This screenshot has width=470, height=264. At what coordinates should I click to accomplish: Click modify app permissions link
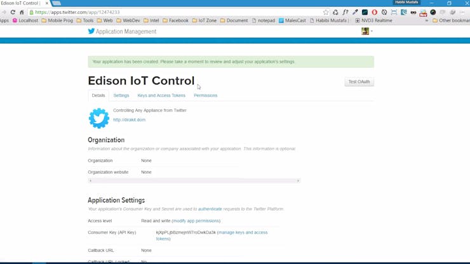click(x=196, y=221)
